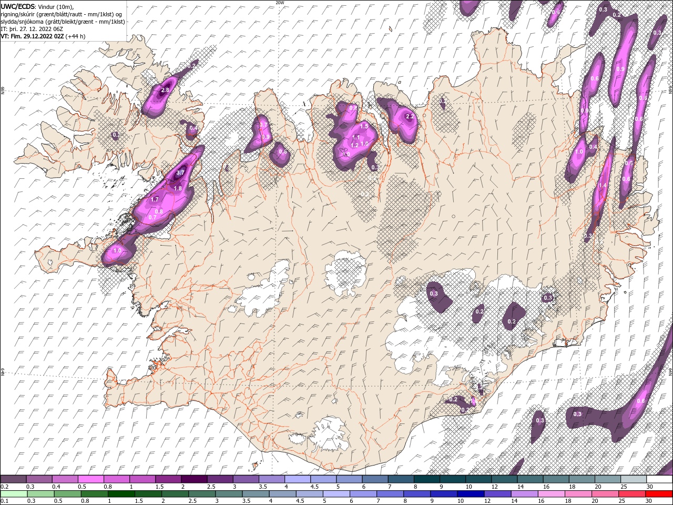Click the lavender 5 rain legend swatch
The image size is (673, 505).
click(336, 494)
